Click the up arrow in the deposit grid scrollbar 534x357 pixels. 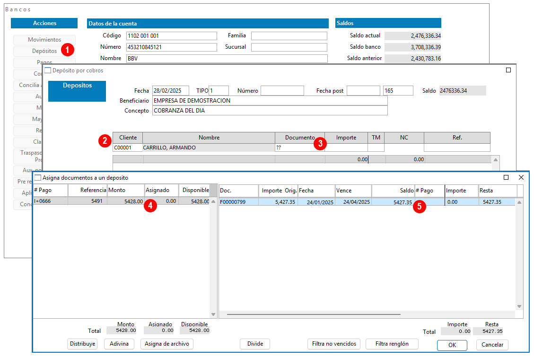(496, 160)
